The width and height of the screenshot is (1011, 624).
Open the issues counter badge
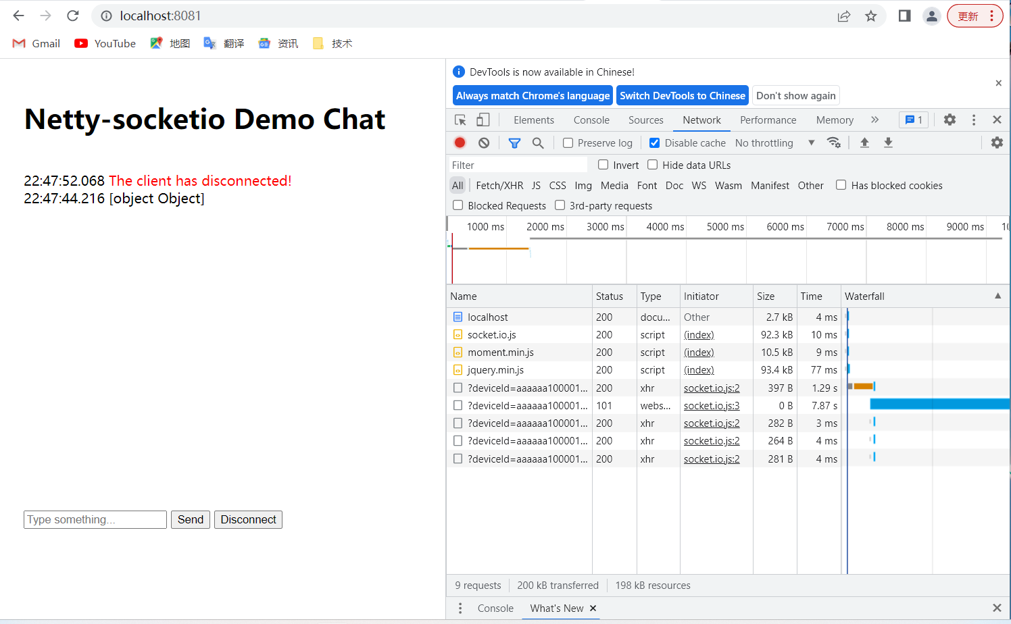[x=914, y=120]
